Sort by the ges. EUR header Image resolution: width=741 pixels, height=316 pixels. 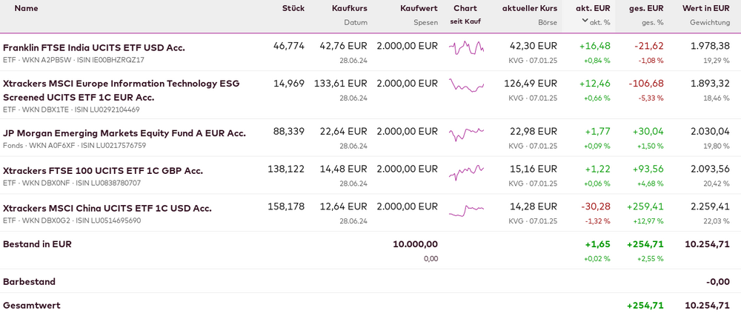tap(646, 8)
